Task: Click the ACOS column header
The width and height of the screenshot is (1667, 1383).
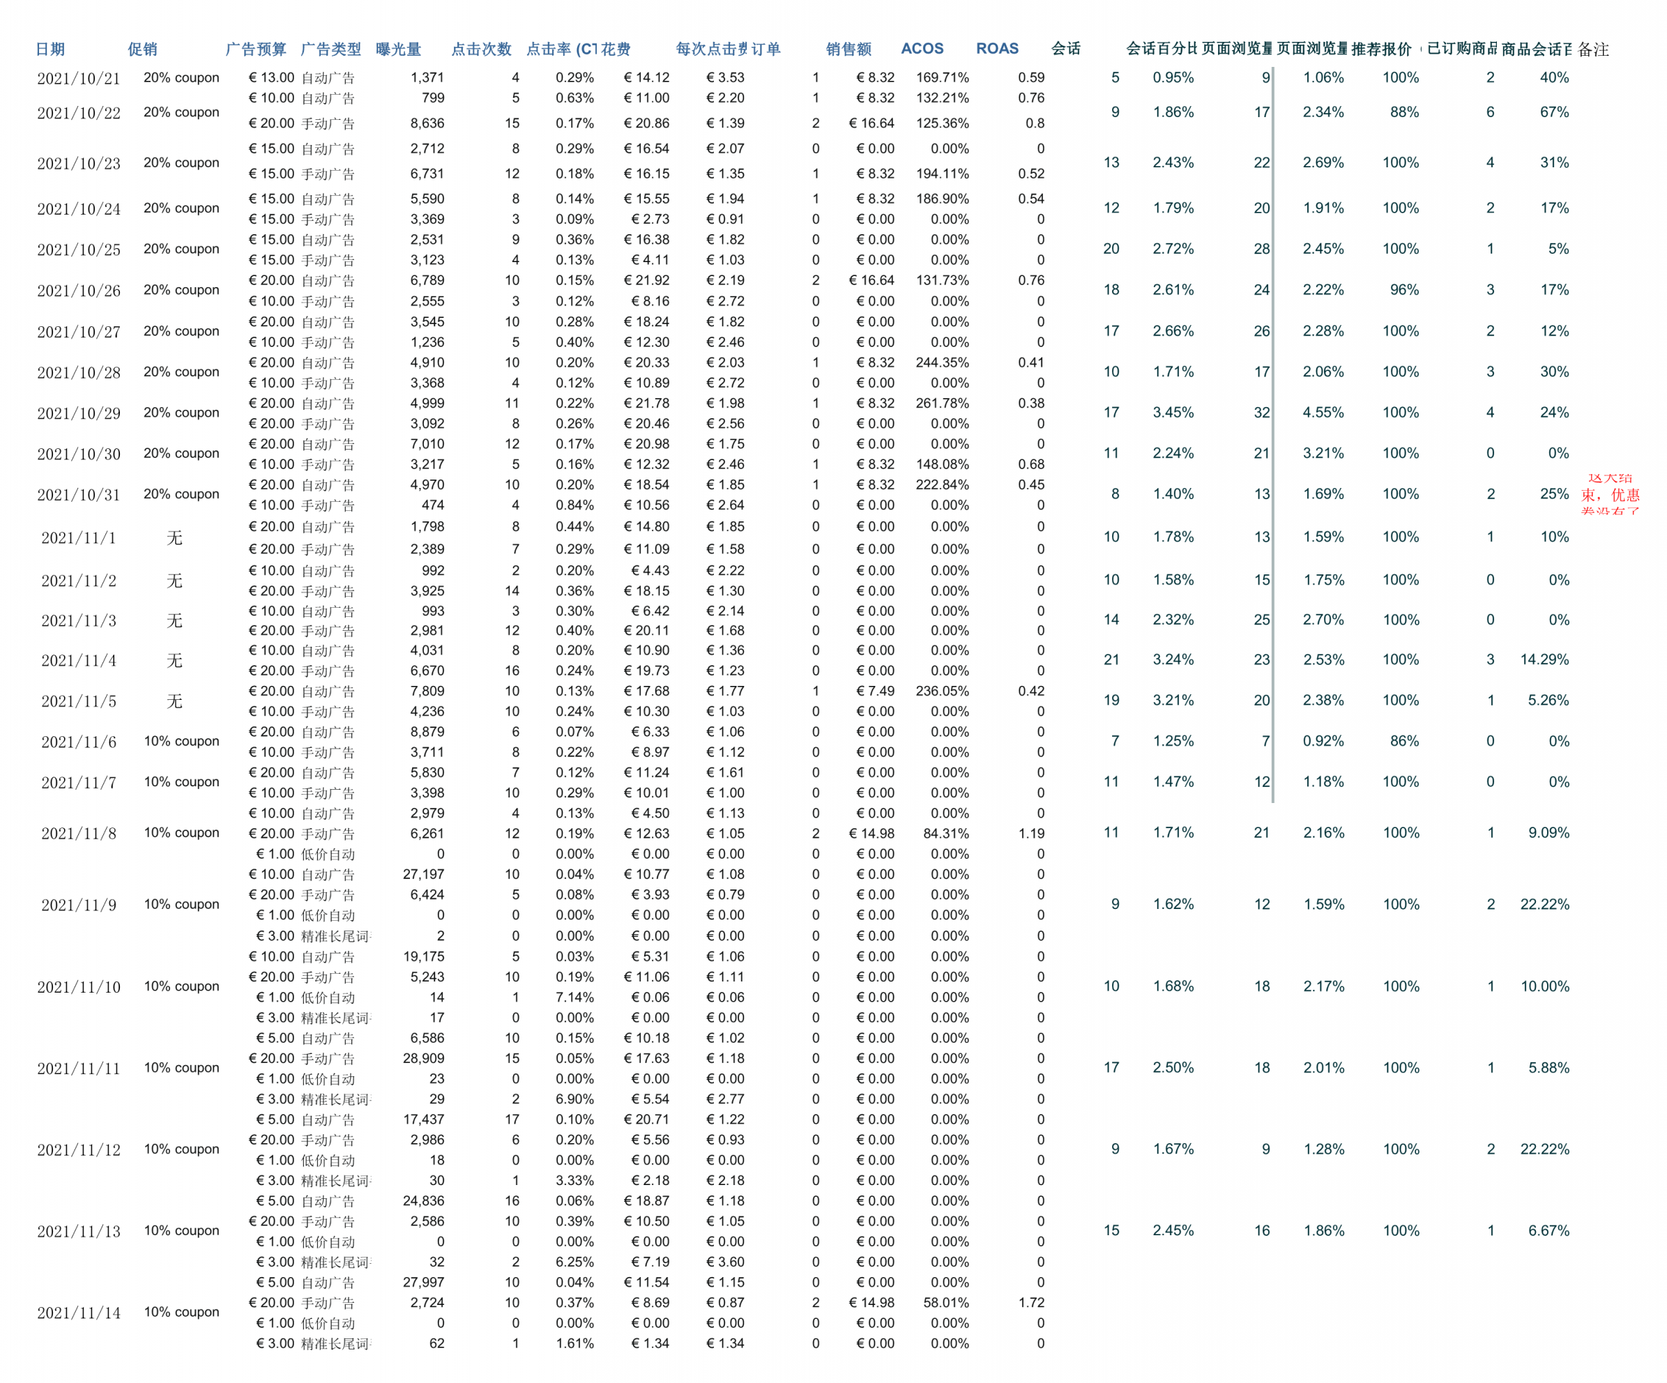Action: pos(922,48)
